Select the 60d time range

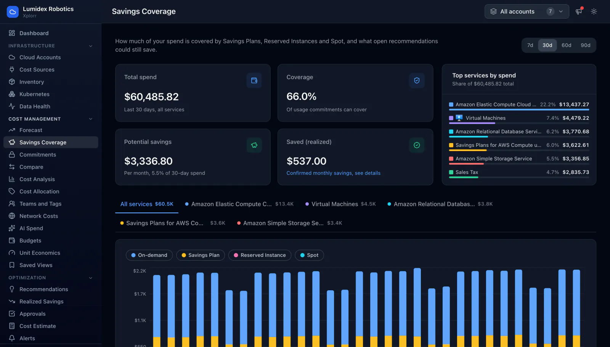tap(566, 45)
